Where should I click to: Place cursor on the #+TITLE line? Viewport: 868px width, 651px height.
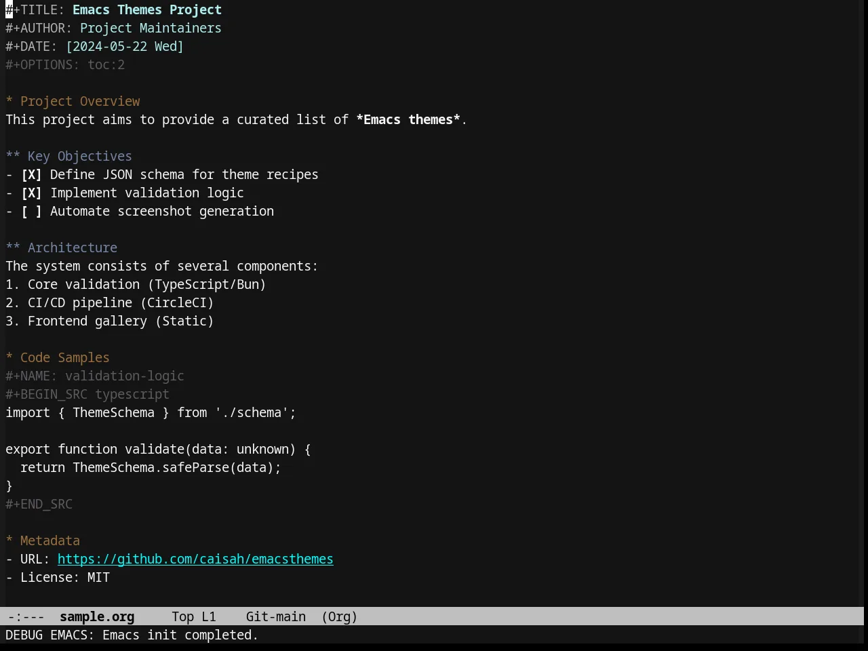tap(113, 10)
